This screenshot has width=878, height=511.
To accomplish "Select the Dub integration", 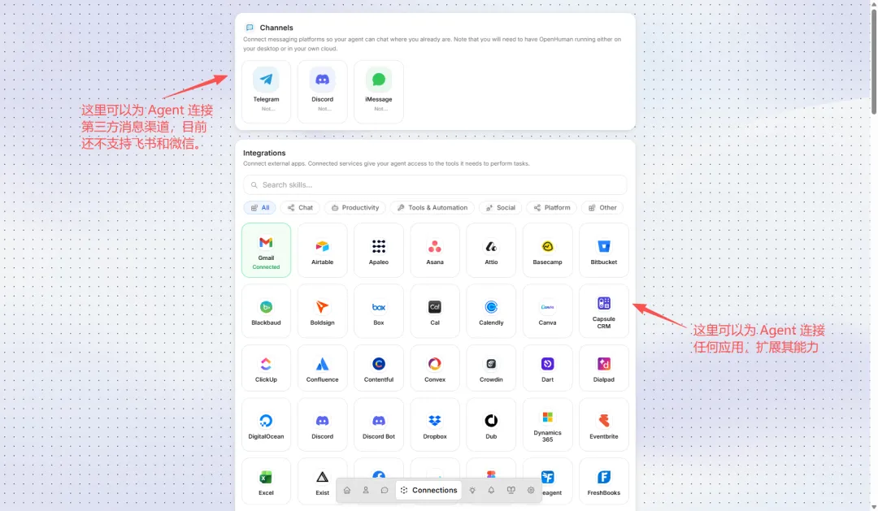I will (491, 425).
